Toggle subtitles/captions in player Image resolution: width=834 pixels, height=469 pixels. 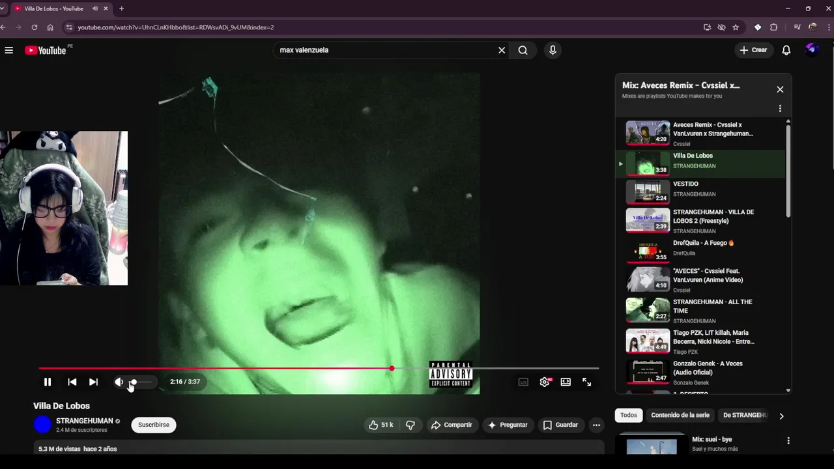523,382
